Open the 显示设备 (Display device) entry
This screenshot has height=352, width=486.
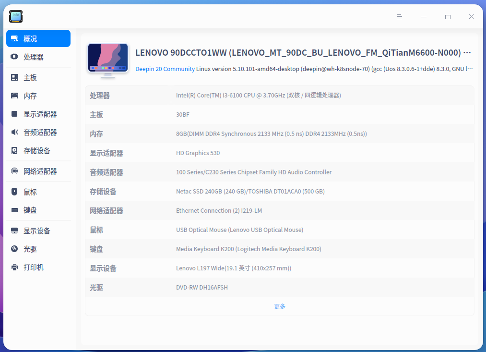coord(14,231)
